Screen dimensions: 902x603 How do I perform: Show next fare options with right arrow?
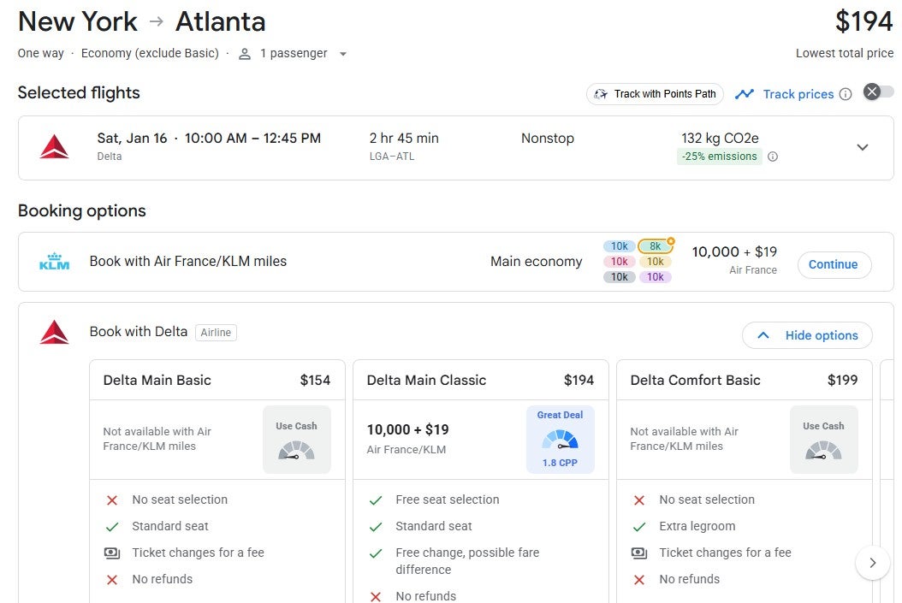(x=873, y=563)
